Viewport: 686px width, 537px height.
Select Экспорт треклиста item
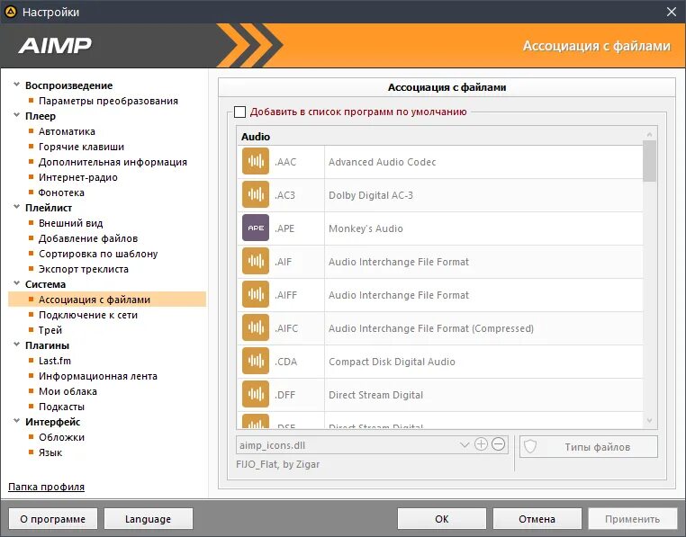pos(84,269)
